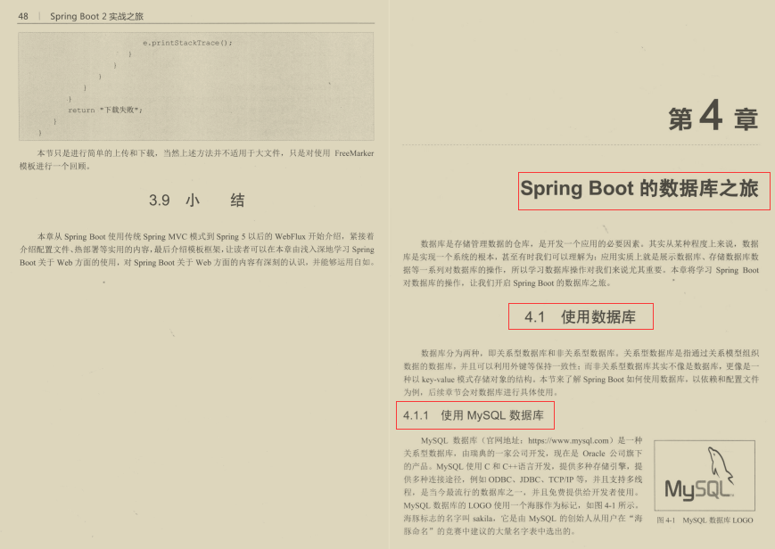This screenshot has width=775, height=549.
Task: Click the chapter heading '第 4 章'
Action: (713, 116)
